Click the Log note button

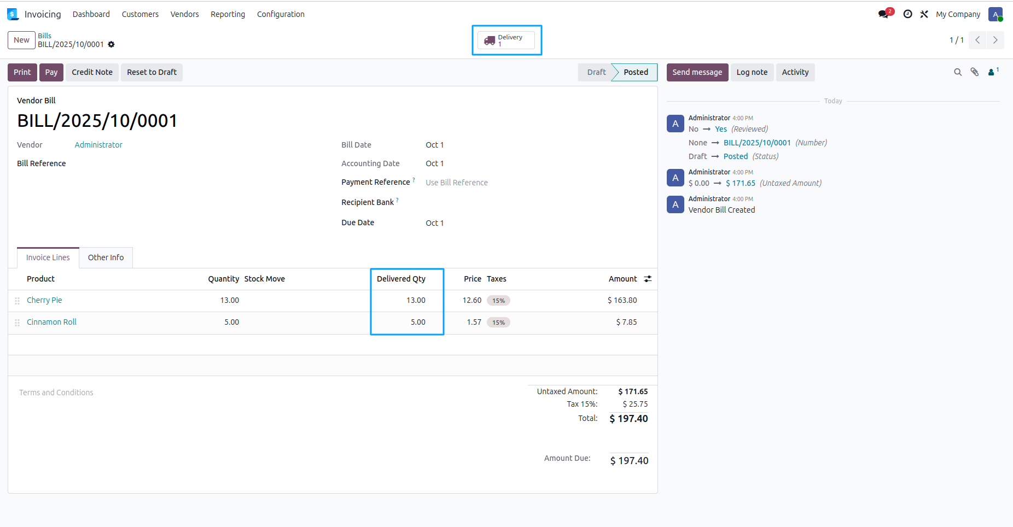pyautogui.click(x=752, y=72)
